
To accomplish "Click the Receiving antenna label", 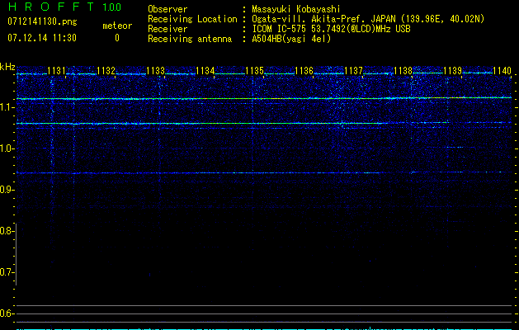I will click(190, 39).
